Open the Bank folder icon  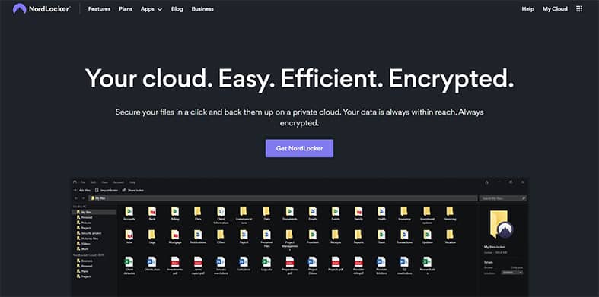click(x=152, y=211)
